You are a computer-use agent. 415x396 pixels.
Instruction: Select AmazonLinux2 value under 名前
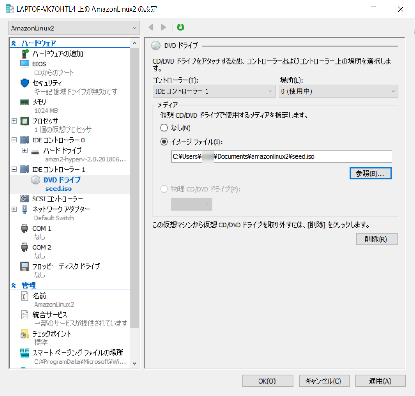coord(54,304)
